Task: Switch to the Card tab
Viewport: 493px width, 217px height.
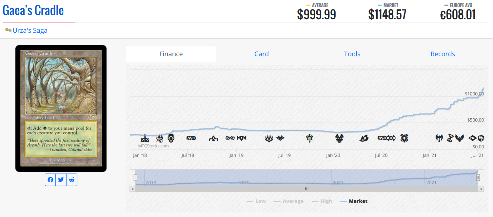Action: point(262,54)
